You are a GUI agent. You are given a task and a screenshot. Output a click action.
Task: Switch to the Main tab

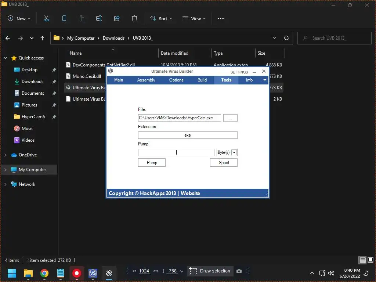click(119, 80)
